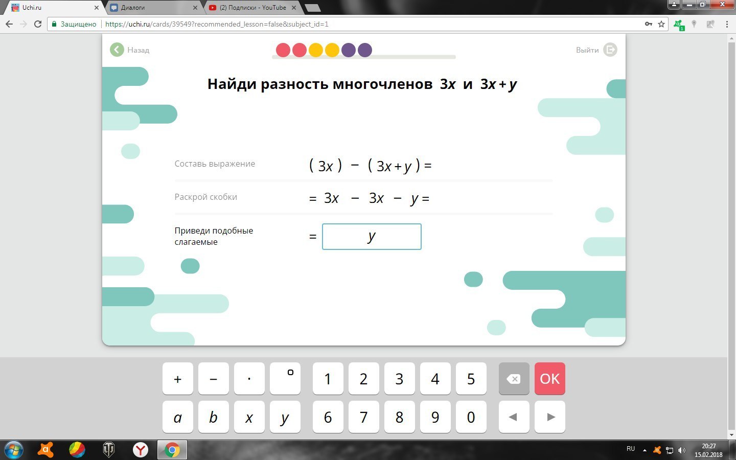736x460 pixels.
Task: Click the last purple progress dot
Action: point(365,50)
